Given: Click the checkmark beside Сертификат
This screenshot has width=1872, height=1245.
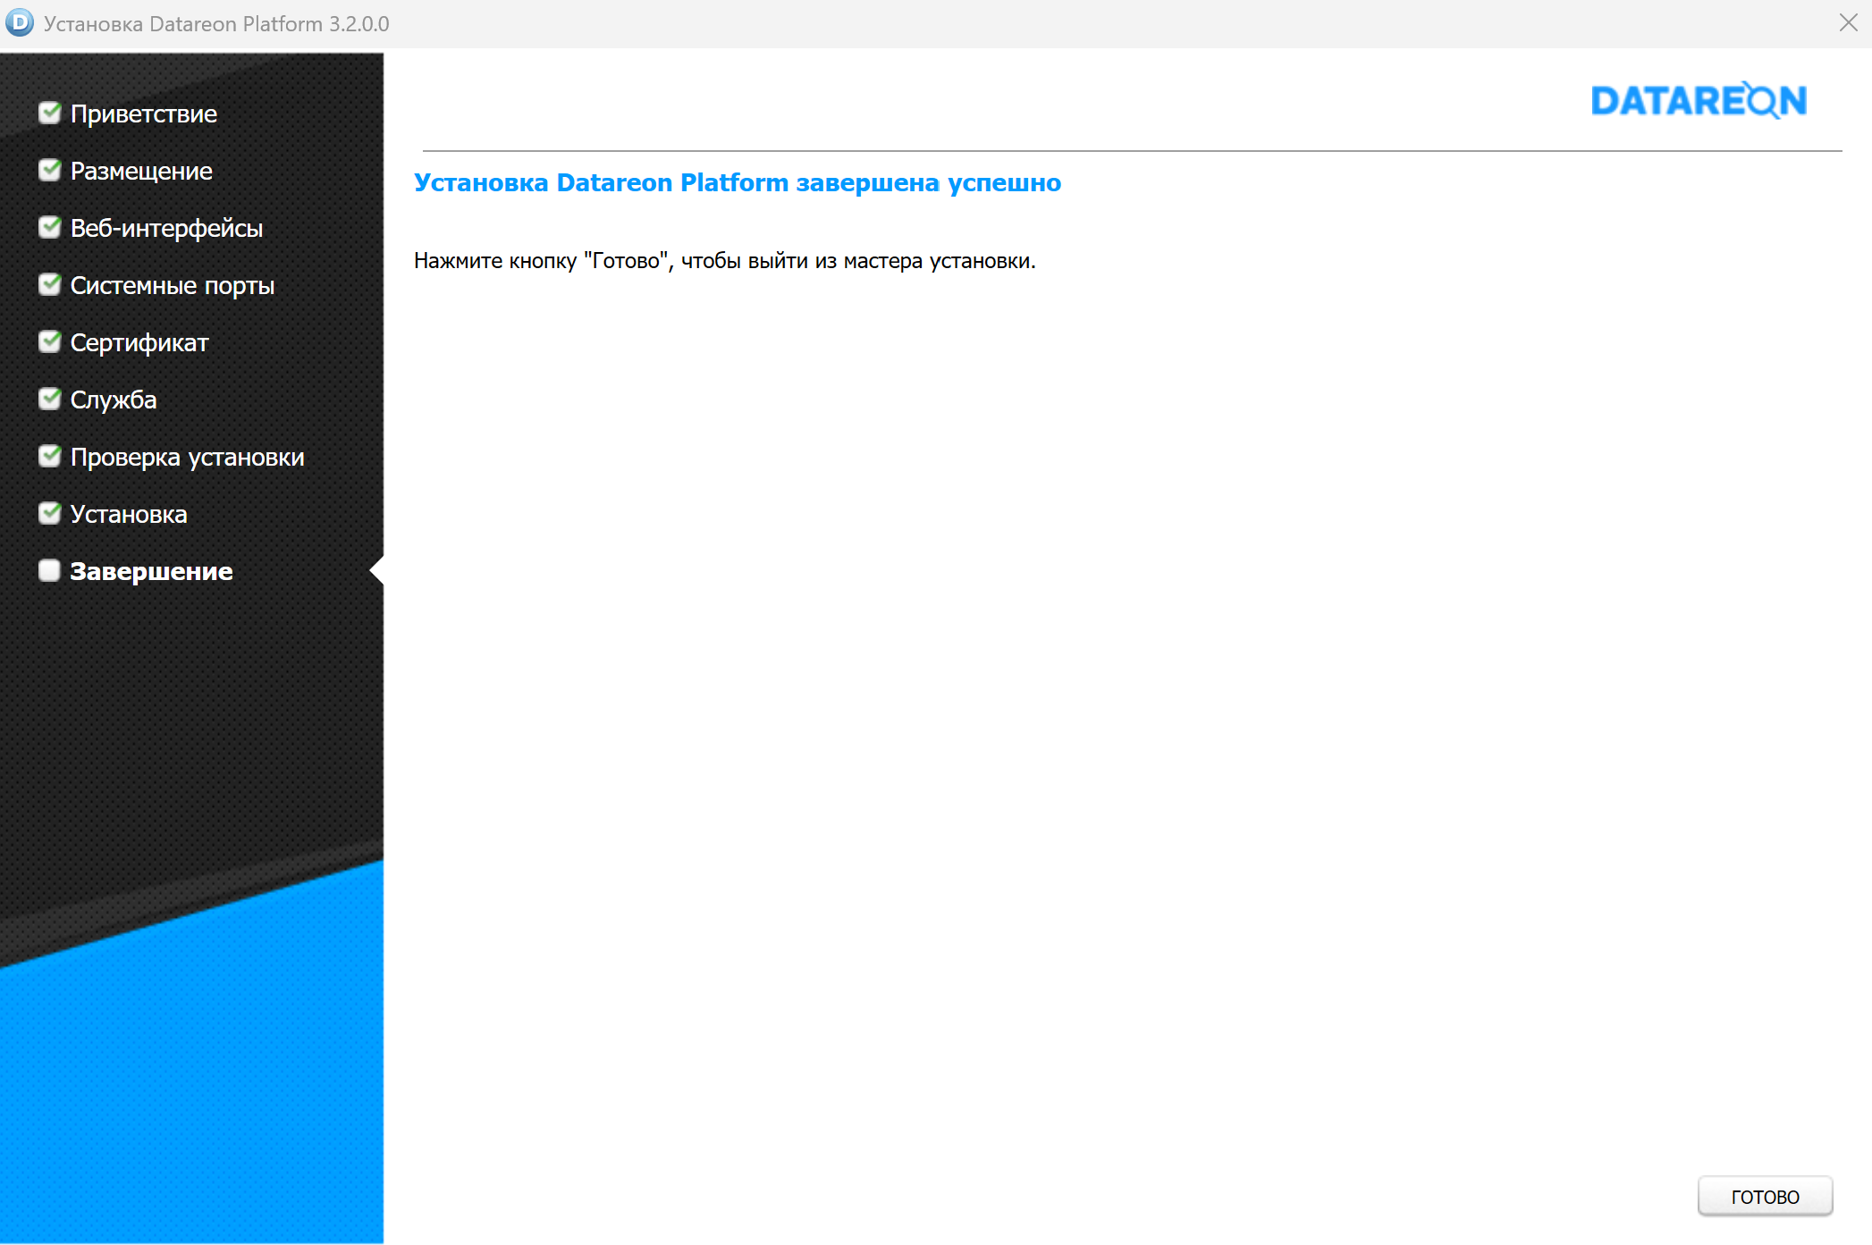Looking at the screenshot, I should pos(50,341).
